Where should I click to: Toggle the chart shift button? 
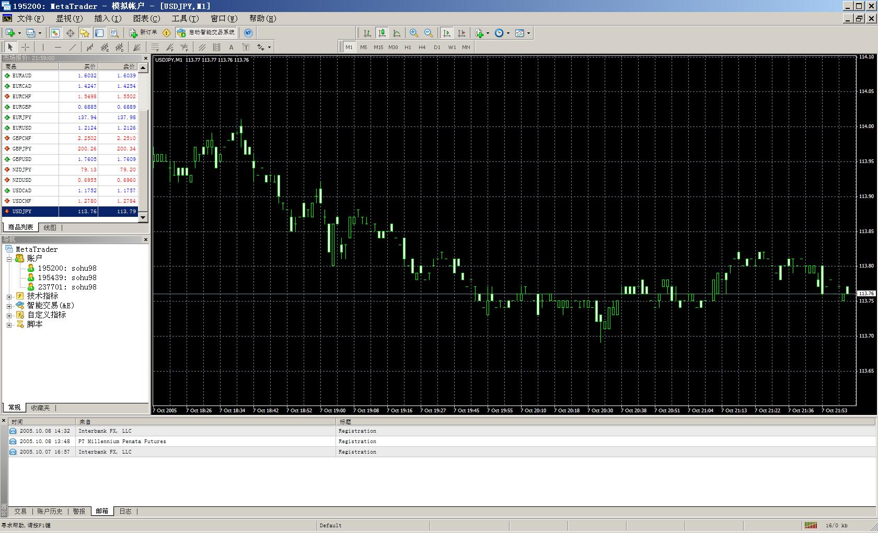point(461,33)
